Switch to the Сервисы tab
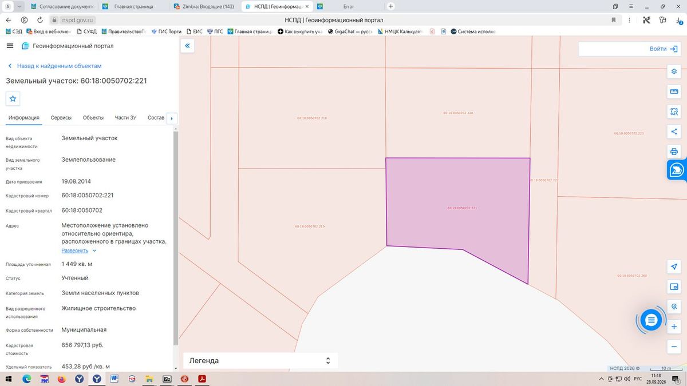The width and height of the screenshot is (687, 386). point(61,118)
